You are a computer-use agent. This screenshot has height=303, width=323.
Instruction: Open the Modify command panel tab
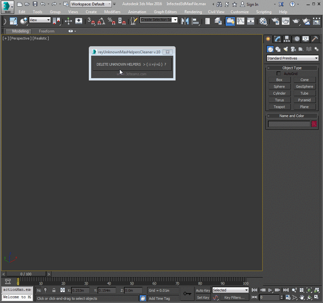coord(277,39)
